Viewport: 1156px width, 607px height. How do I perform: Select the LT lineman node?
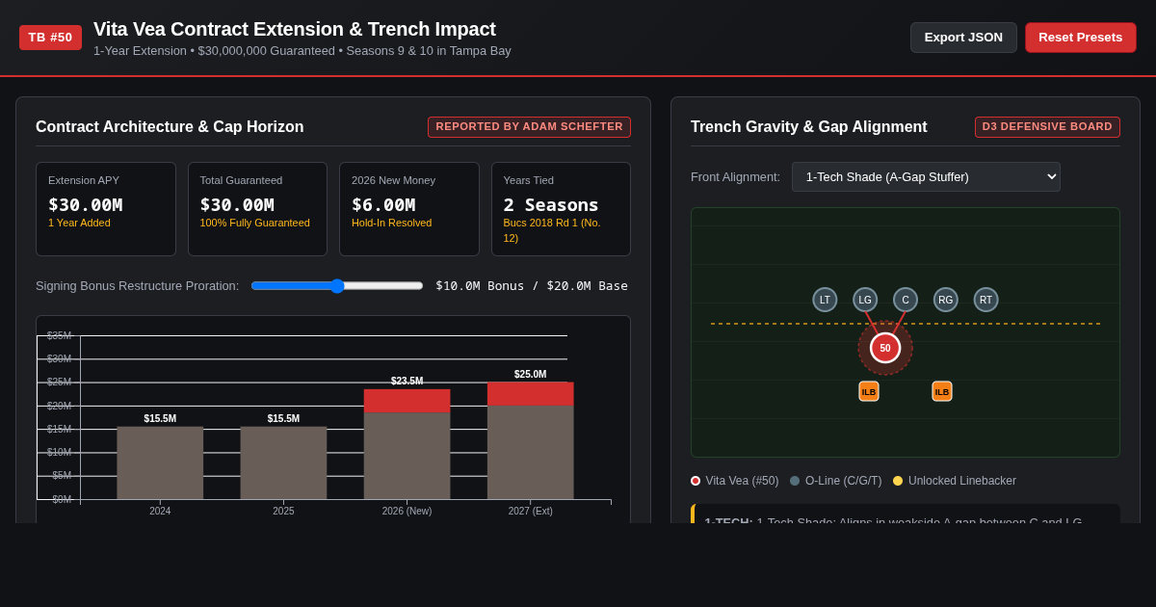(825, 300)
